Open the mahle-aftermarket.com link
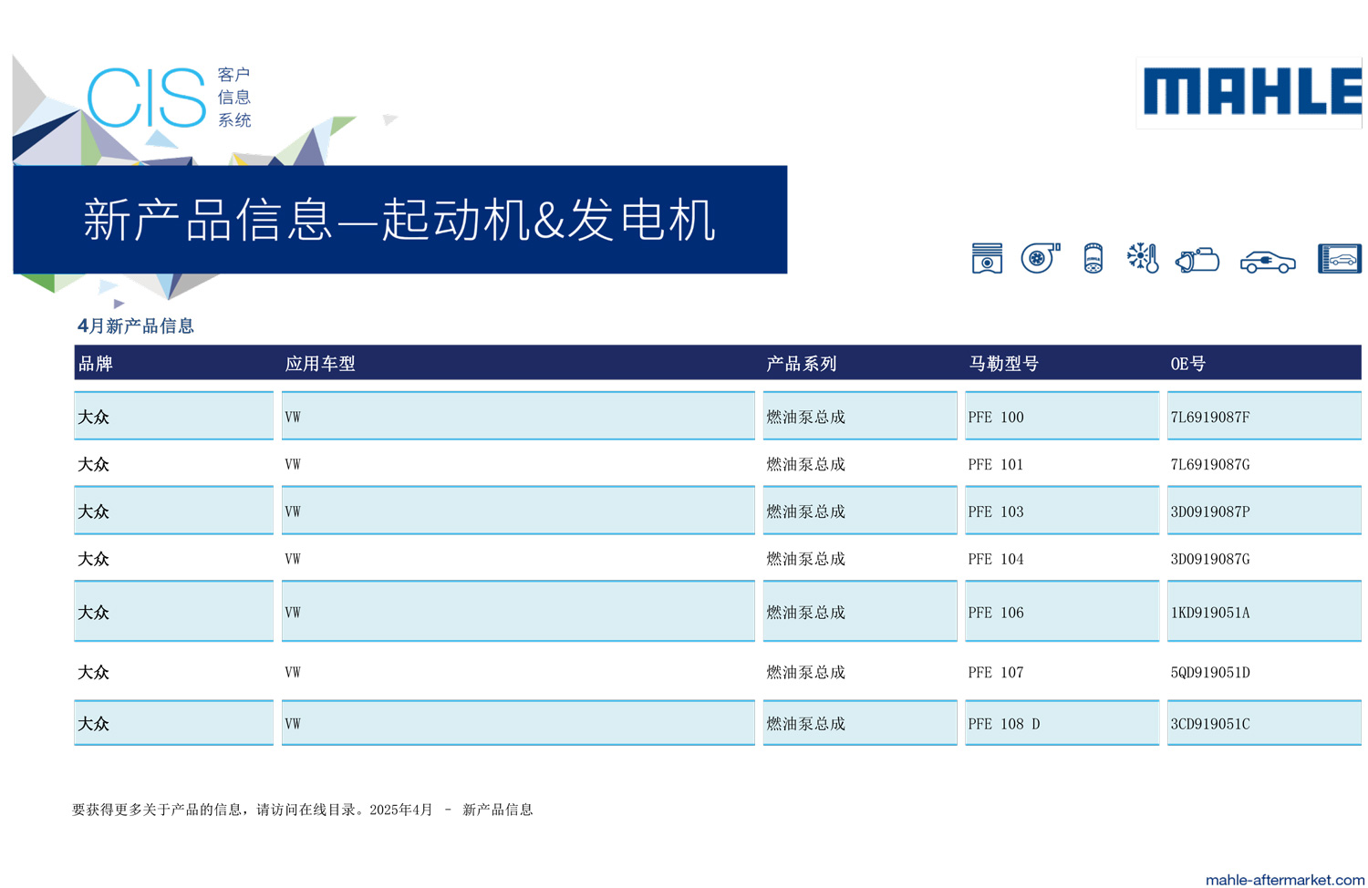The width and height of the screenshot is (1368, 888). click(x=1285, y=880)
